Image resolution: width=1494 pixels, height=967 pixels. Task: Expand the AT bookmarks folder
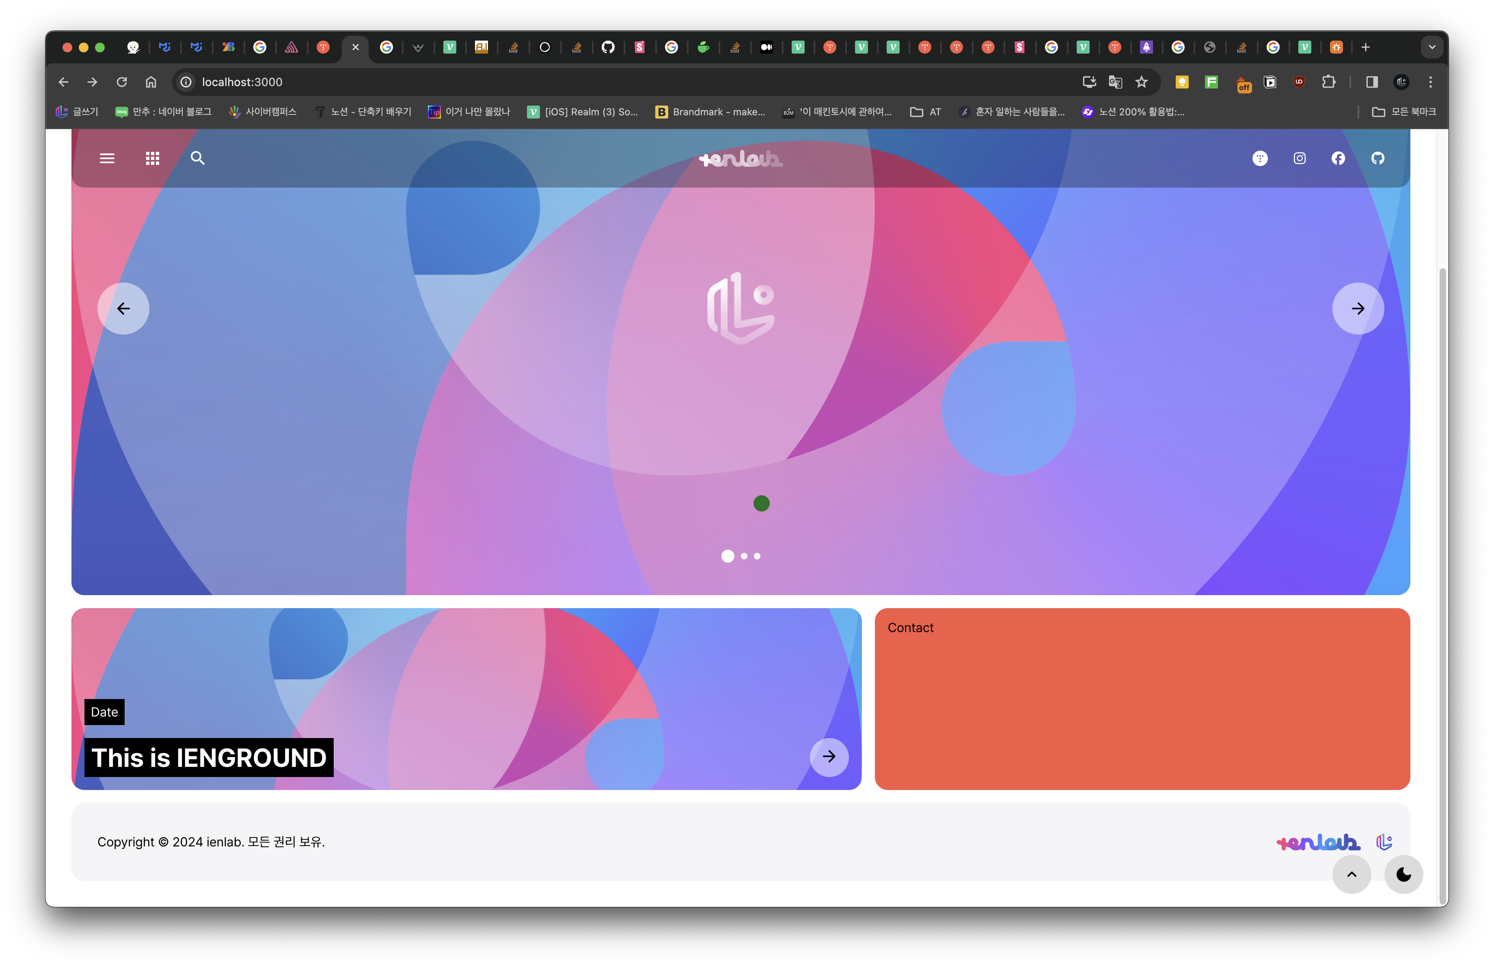pos(926,112)
